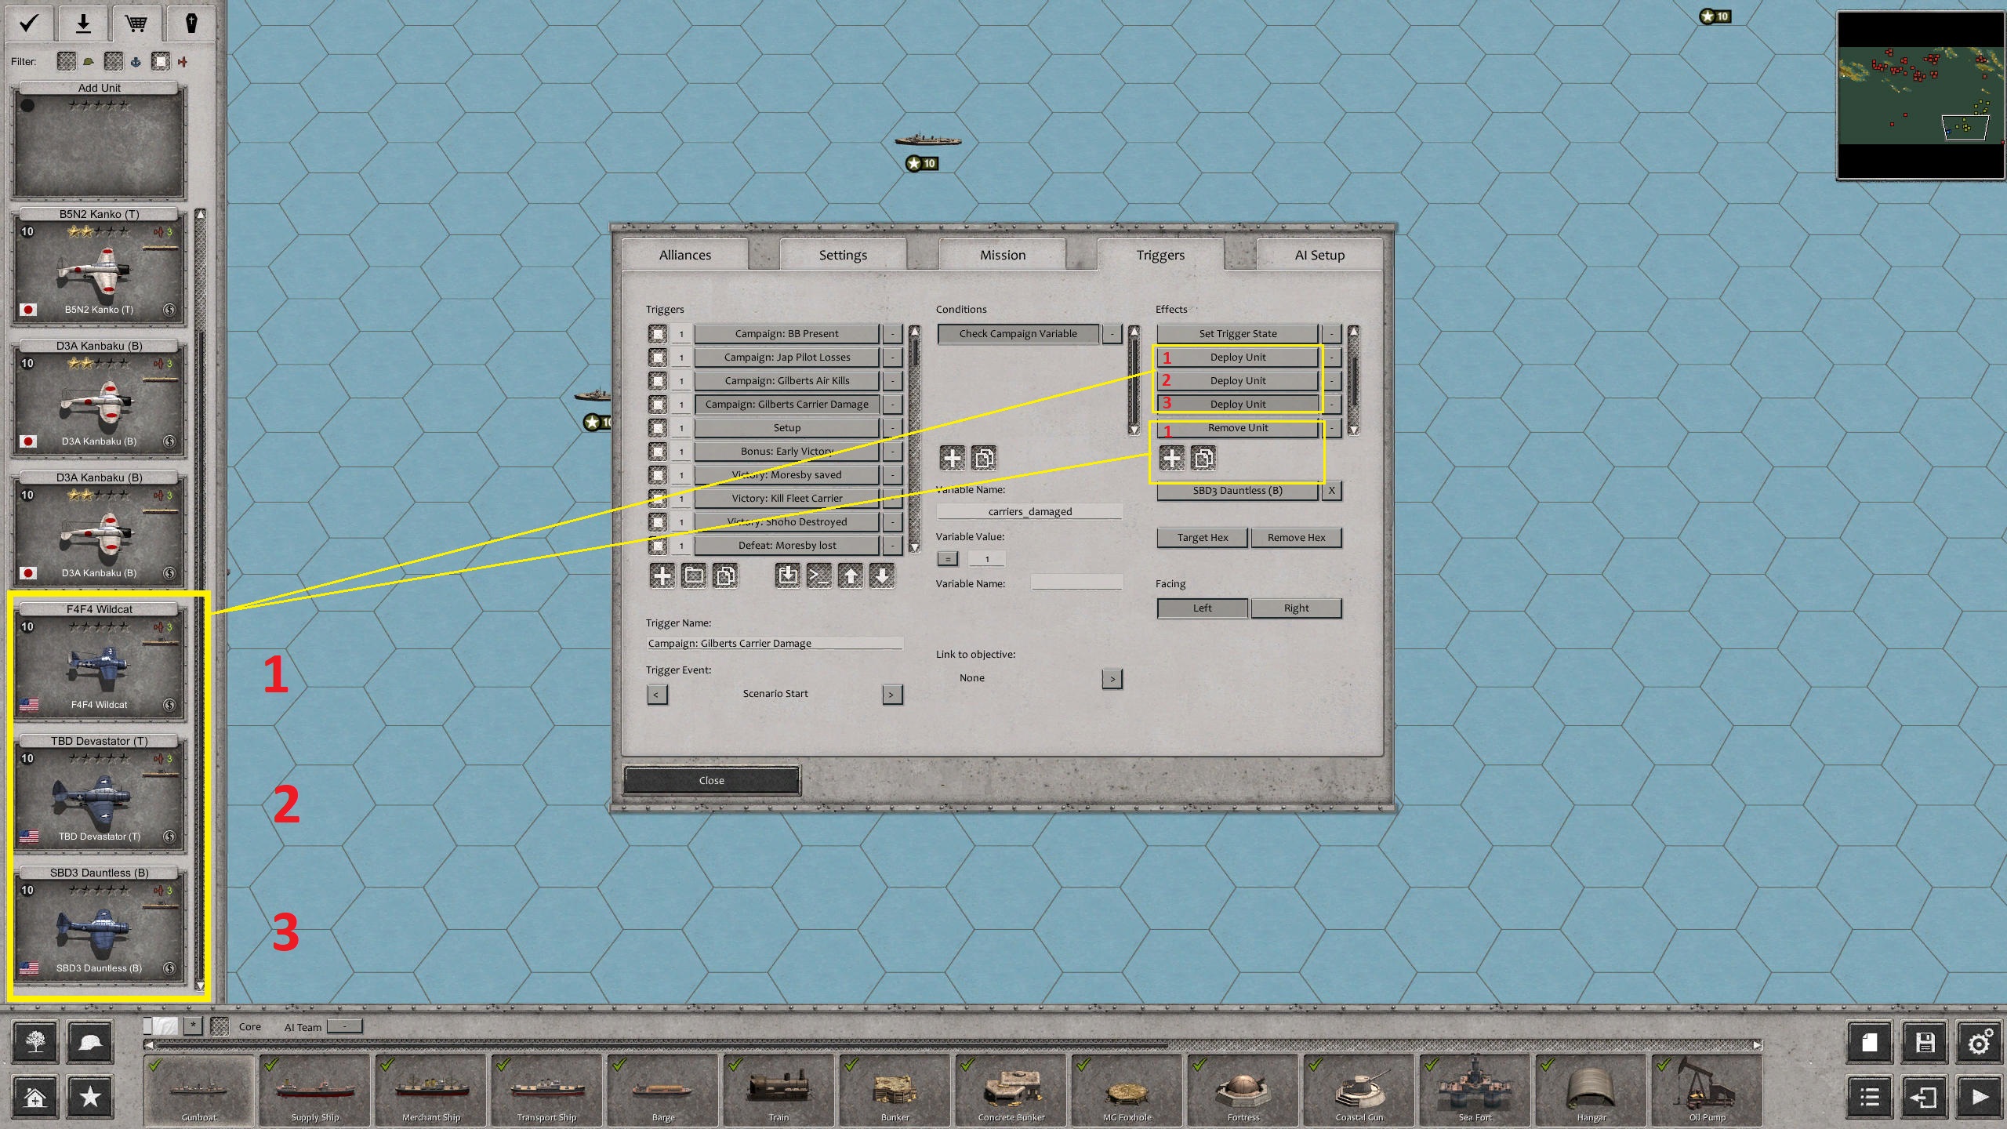Open the units helmet tool
2007x1129 pixels.
click(x=90, y=1042)
